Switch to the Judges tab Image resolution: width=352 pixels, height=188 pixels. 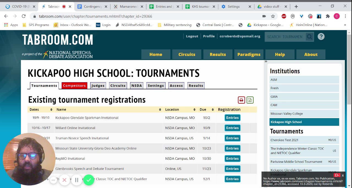pyautogui.click(x=98, y=86)
